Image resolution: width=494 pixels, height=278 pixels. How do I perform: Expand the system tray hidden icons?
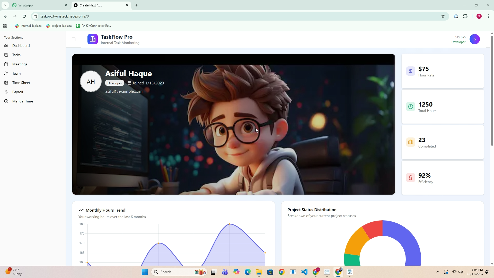coord(438,272)
